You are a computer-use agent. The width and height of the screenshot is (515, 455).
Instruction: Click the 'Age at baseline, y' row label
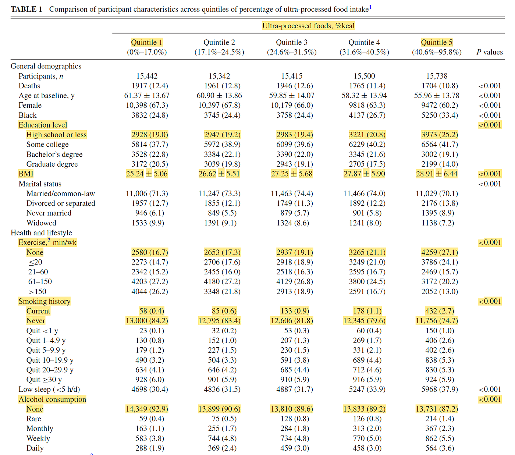click(46, 96)
